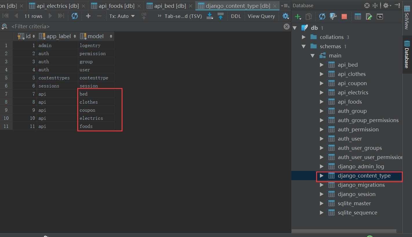Click the Dump Data download icon

coord(210,16)
